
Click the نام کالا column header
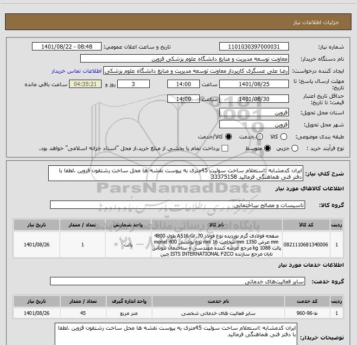click(217, 225)
